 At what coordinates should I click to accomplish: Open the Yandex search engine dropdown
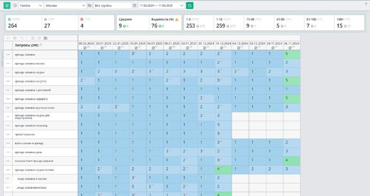point(31,6)
